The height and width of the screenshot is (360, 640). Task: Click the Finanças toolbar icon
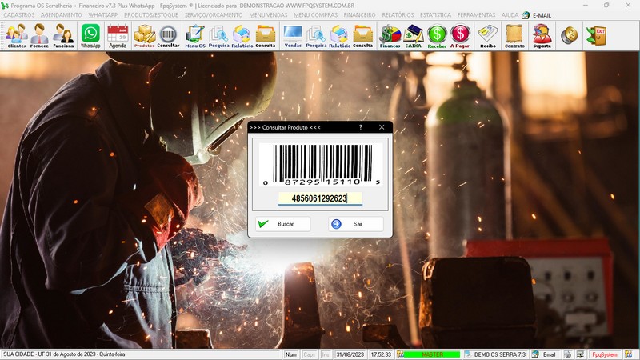[x=390, y=35]
